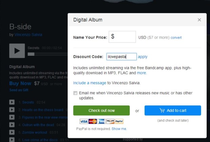
Task: Click the Send as Gift link
Action: pyautogui.click(x=18, y=90)
